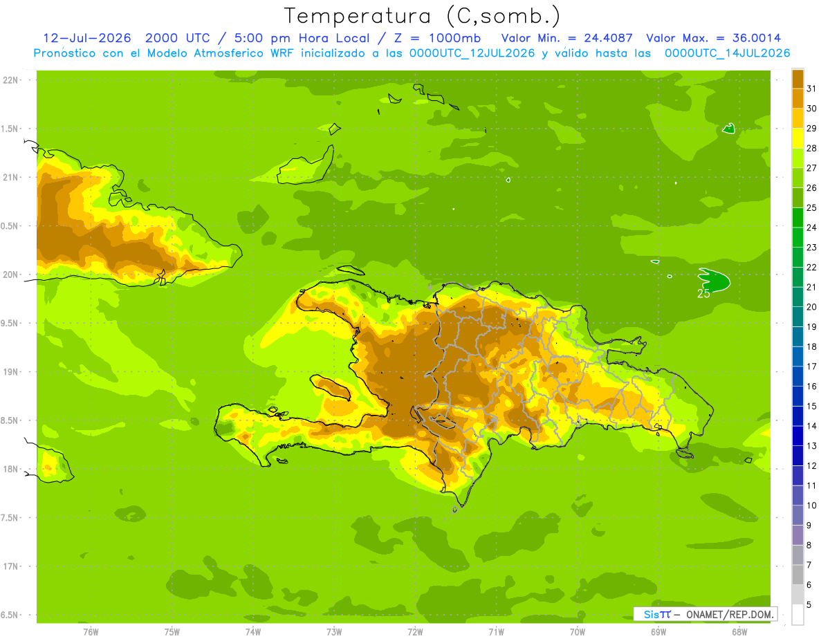Screen dimensions: 830x641
Task: Click the legend value "14"
Action: [x=812, y=426]
